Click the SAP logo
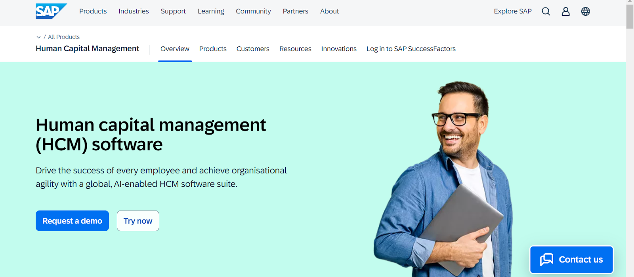The image size is (634, 277). tap(51, 11)
